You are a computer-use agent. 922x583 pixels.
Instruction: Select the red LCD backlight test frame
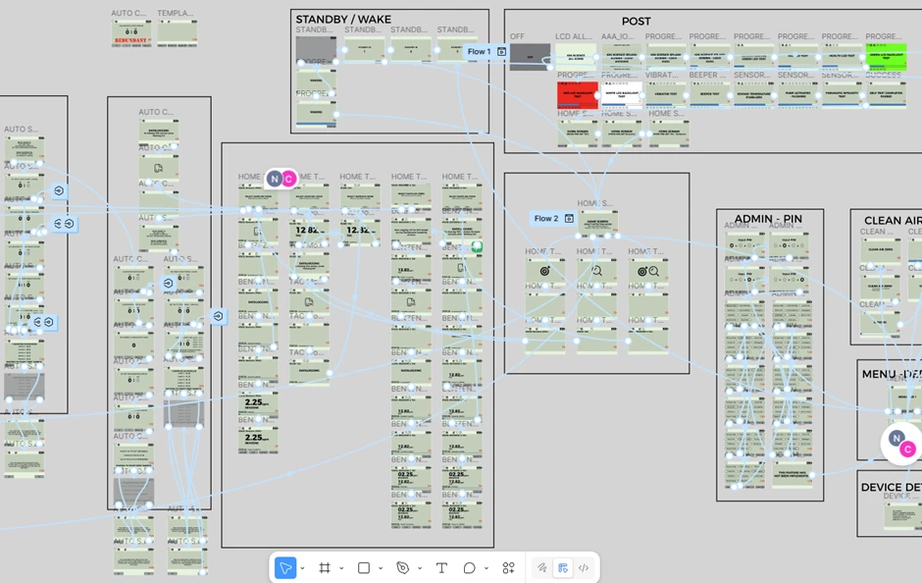578,95
